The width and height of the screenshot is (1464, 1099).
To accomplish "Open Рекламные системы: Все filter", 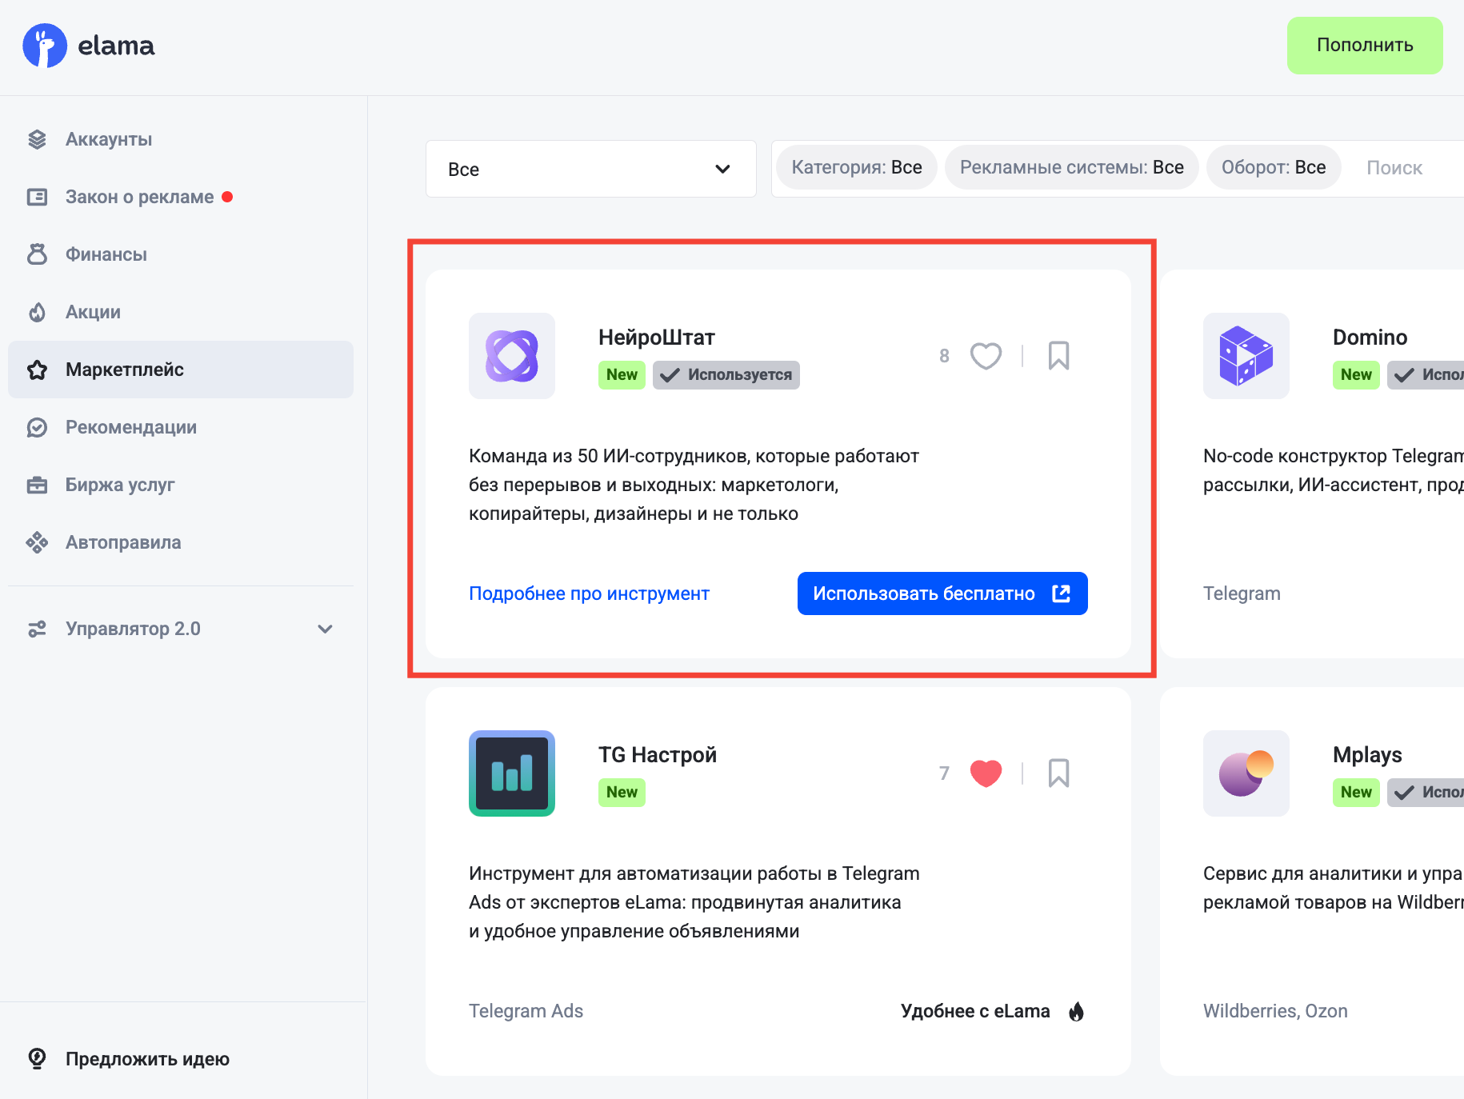I will (1071, 168).
